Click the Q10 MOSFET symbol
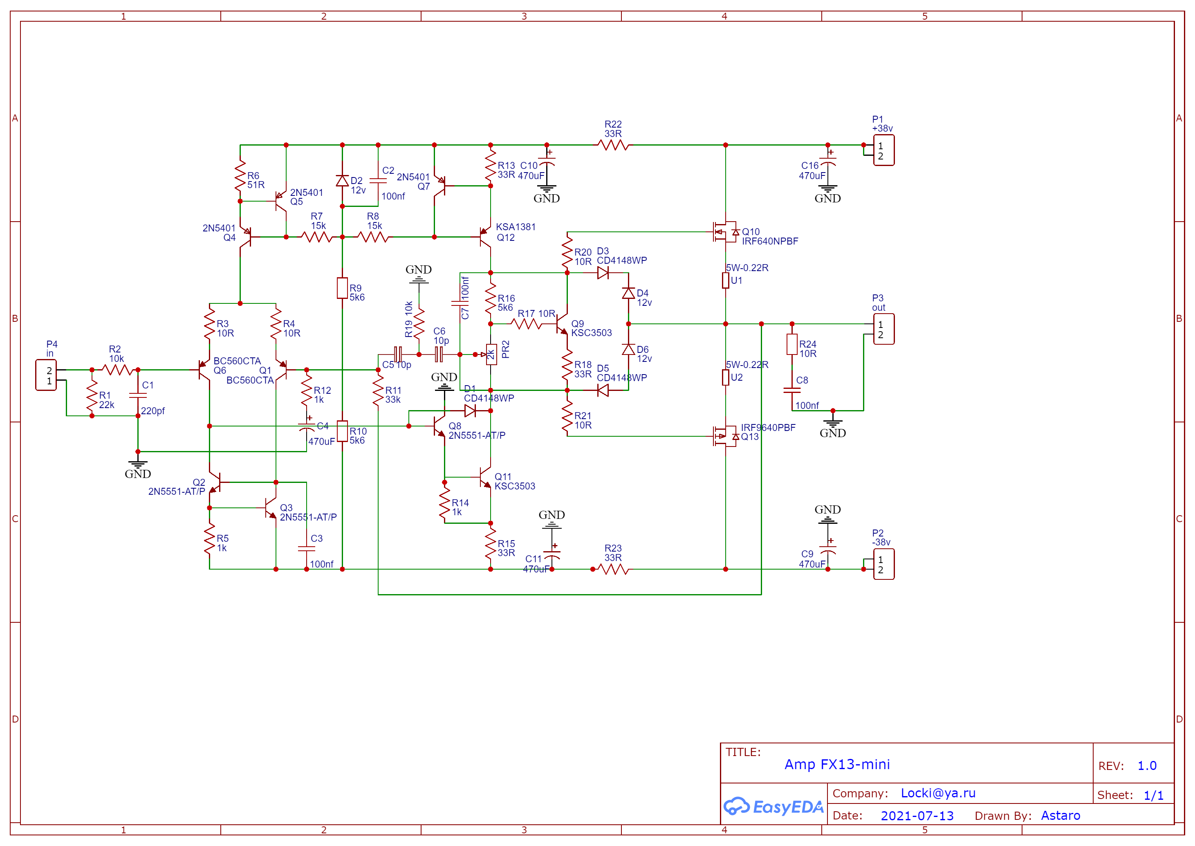1195x846 pixels. click(725, 232)
